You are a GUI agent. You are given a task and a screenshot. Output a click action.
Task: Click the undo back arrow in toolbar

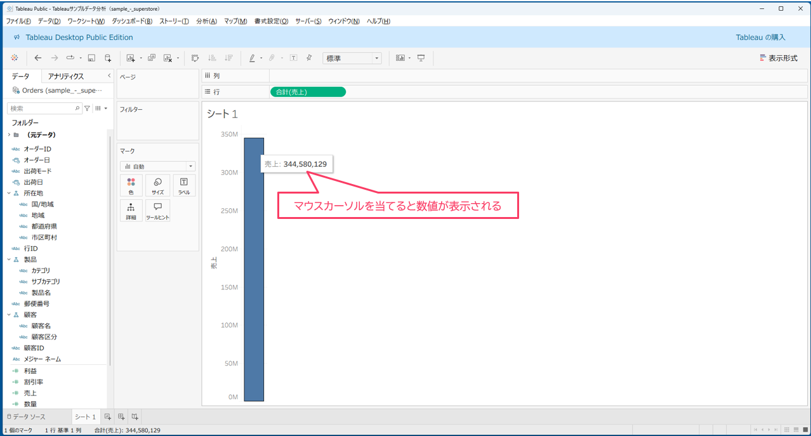(38, 58)
